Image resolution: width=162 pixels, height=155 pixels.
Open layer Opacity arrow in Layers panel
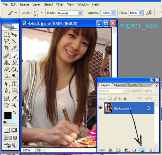click(x=155, y=90)
